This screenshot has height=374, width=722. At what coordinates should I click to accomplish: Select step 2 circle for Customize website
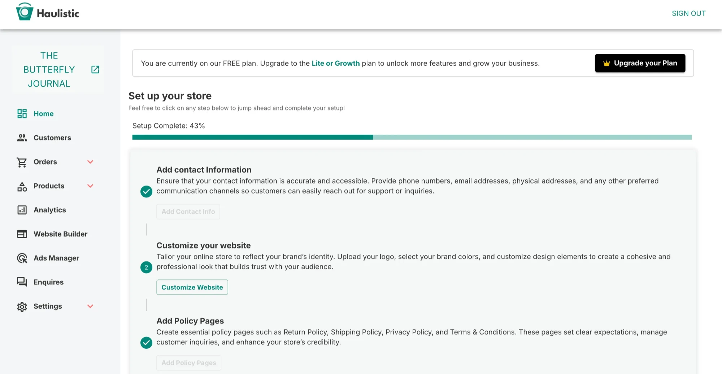click(x=146, y=267)
